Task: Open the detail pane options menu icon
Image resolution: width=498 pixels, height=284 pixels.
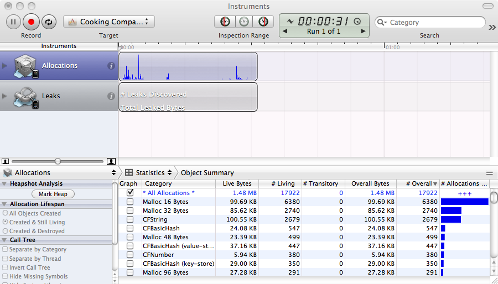Action: coord(490,173)
